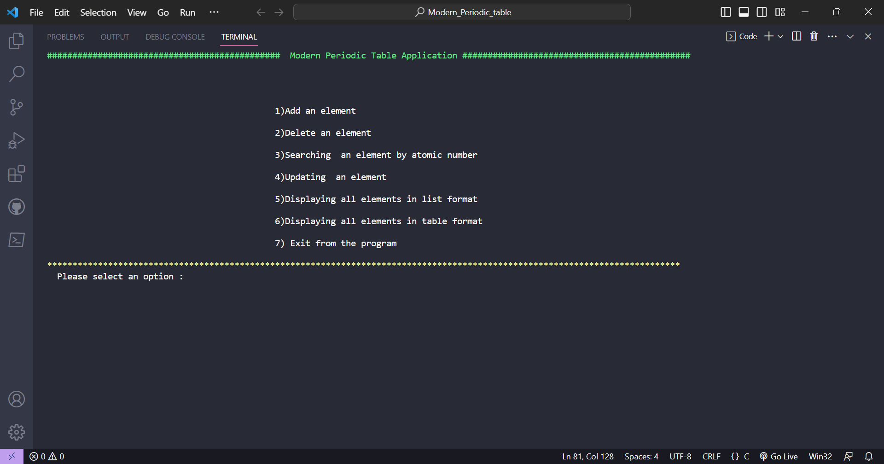Expand terminal views with ellipsis menu
884x464 pixels.
pyautogui.click(x=832, y=36)
